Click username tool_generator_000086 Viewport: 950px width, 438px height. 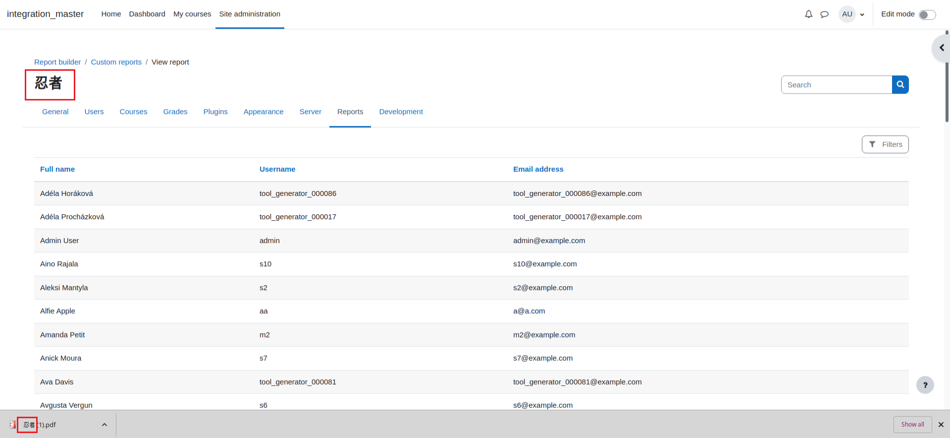coord(298,194)
